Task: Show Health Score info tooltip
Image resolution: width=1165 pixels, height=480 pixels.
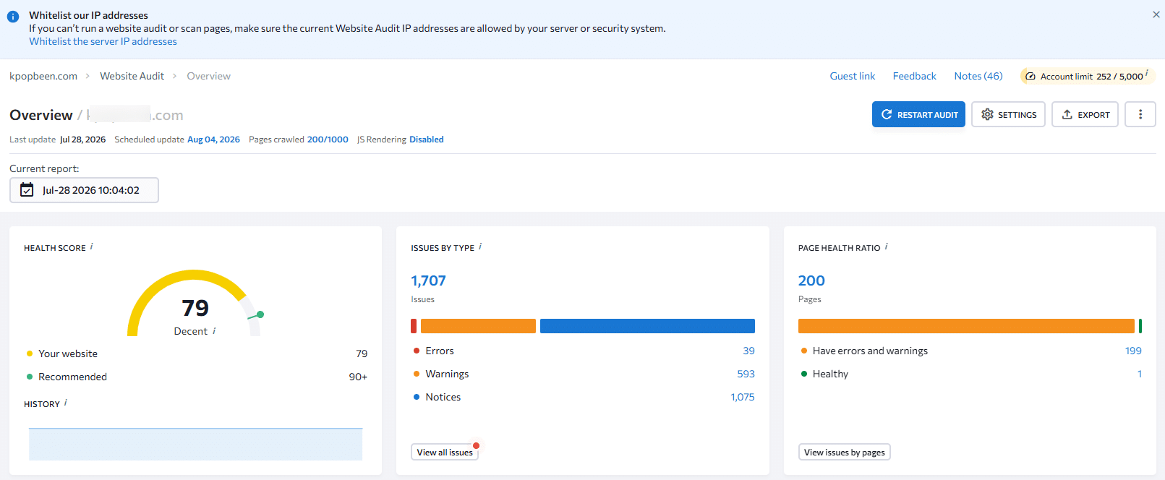Action: click(91, 247)
